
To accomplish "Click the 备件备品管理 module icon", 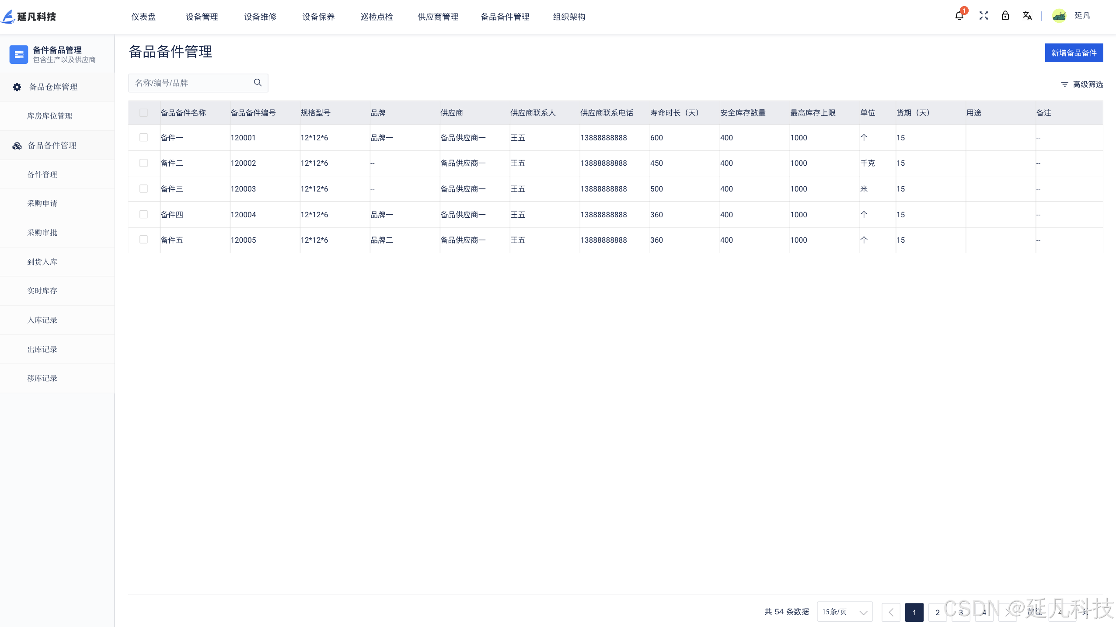I will point(18,55).
